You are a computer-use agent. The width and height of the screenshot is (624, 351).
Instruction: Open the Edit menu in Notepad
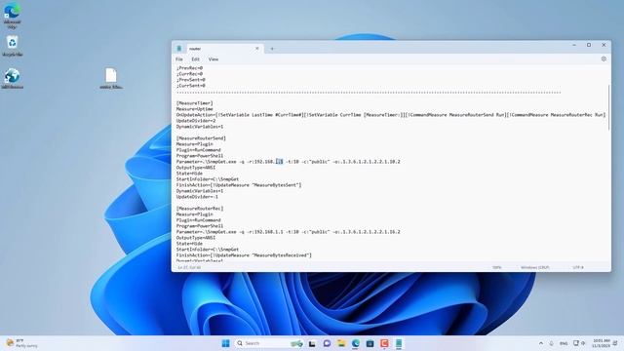[x=195, y=59]
